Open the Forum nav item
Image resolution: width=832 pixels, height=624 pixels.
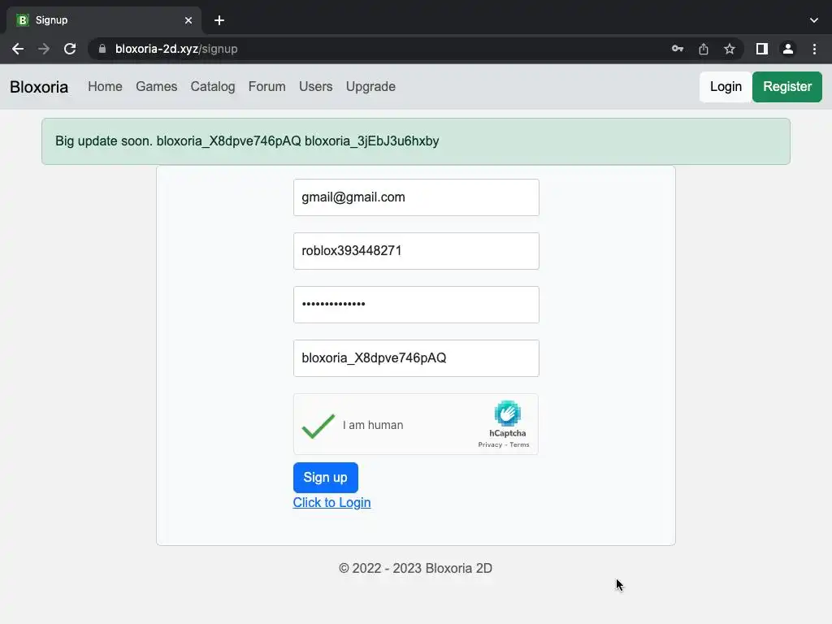[x=266, y=86]
